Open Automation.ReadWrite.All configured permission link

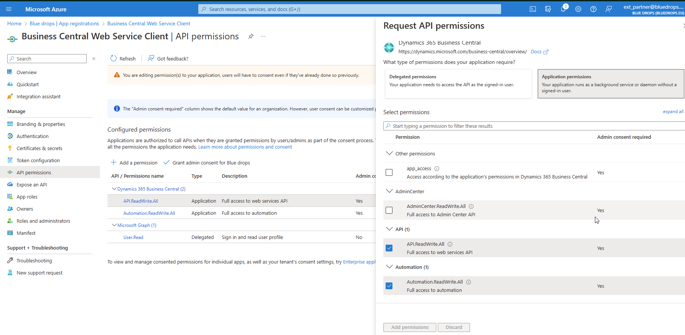[x=149, y=213]
